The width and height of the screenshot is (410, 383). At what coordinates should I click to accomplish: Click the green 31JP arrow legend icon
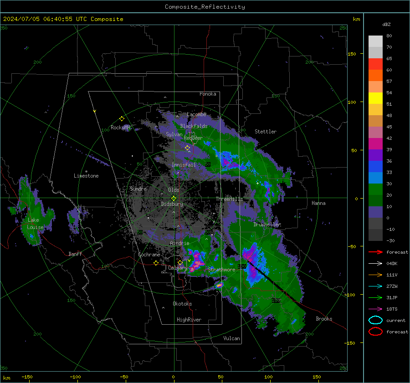[x=375, y=297]
